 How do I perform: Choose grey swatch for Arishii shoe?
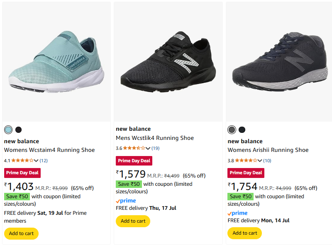pos(232,130)
